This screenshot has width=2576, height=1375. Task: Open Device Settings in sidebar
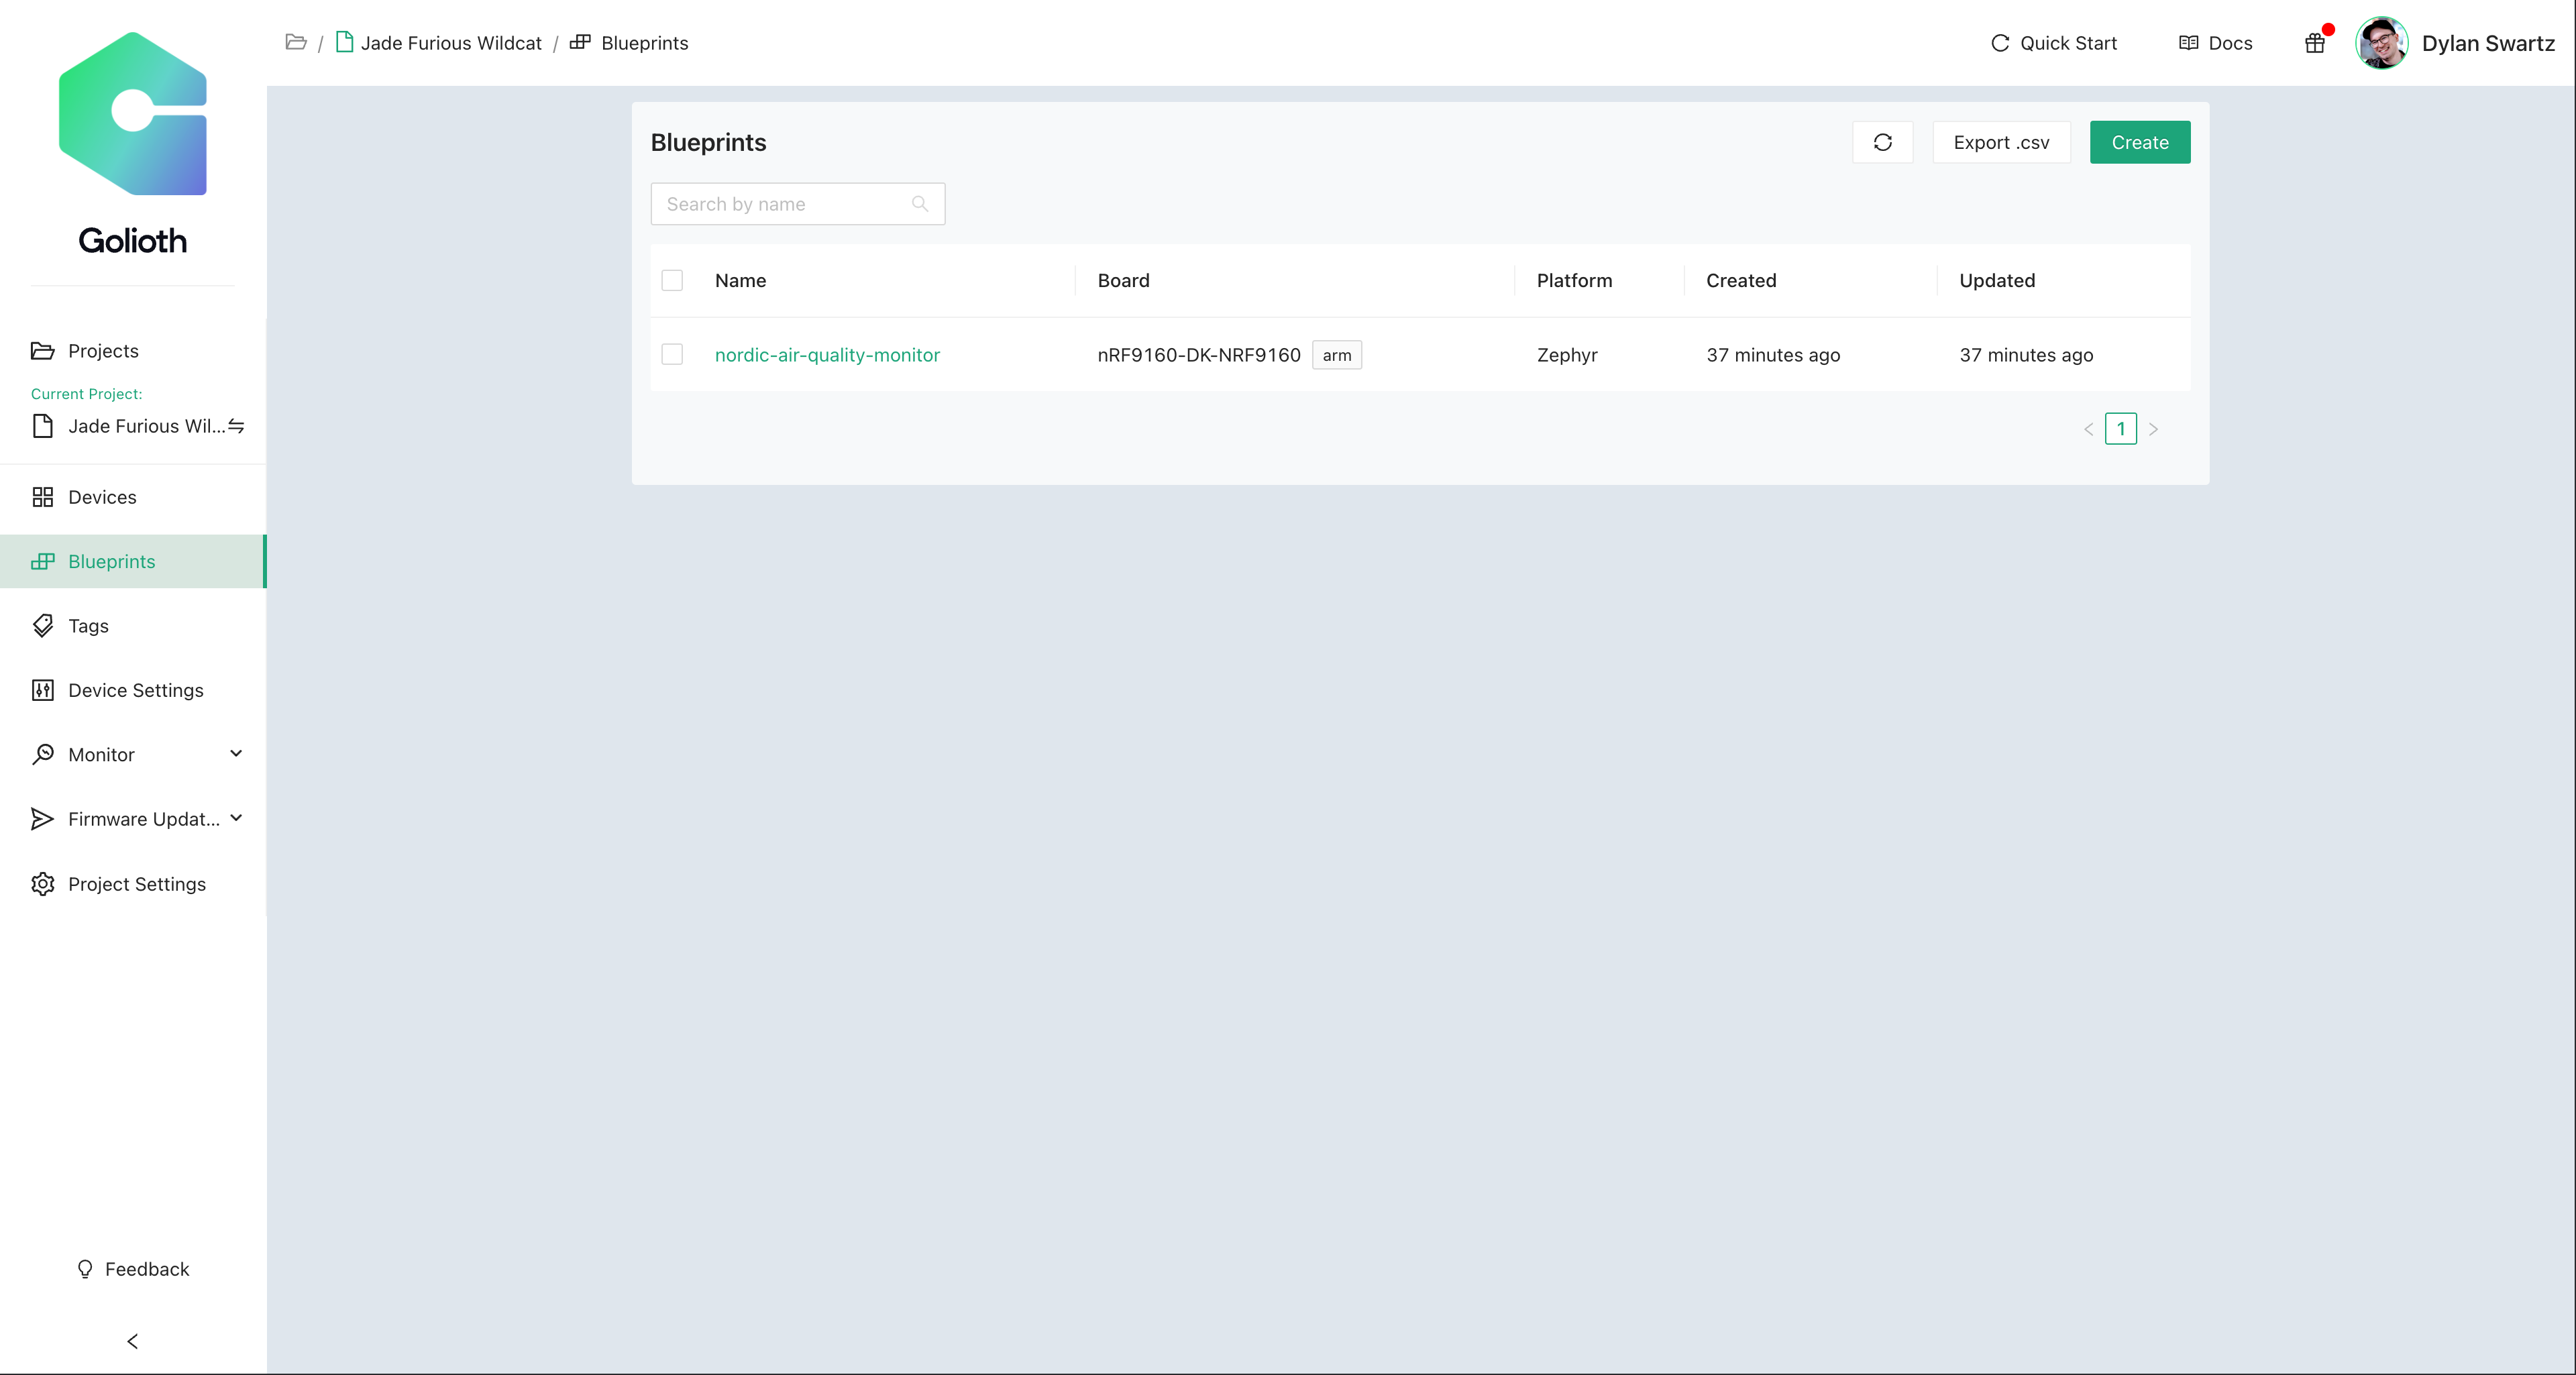pos(135,690)
